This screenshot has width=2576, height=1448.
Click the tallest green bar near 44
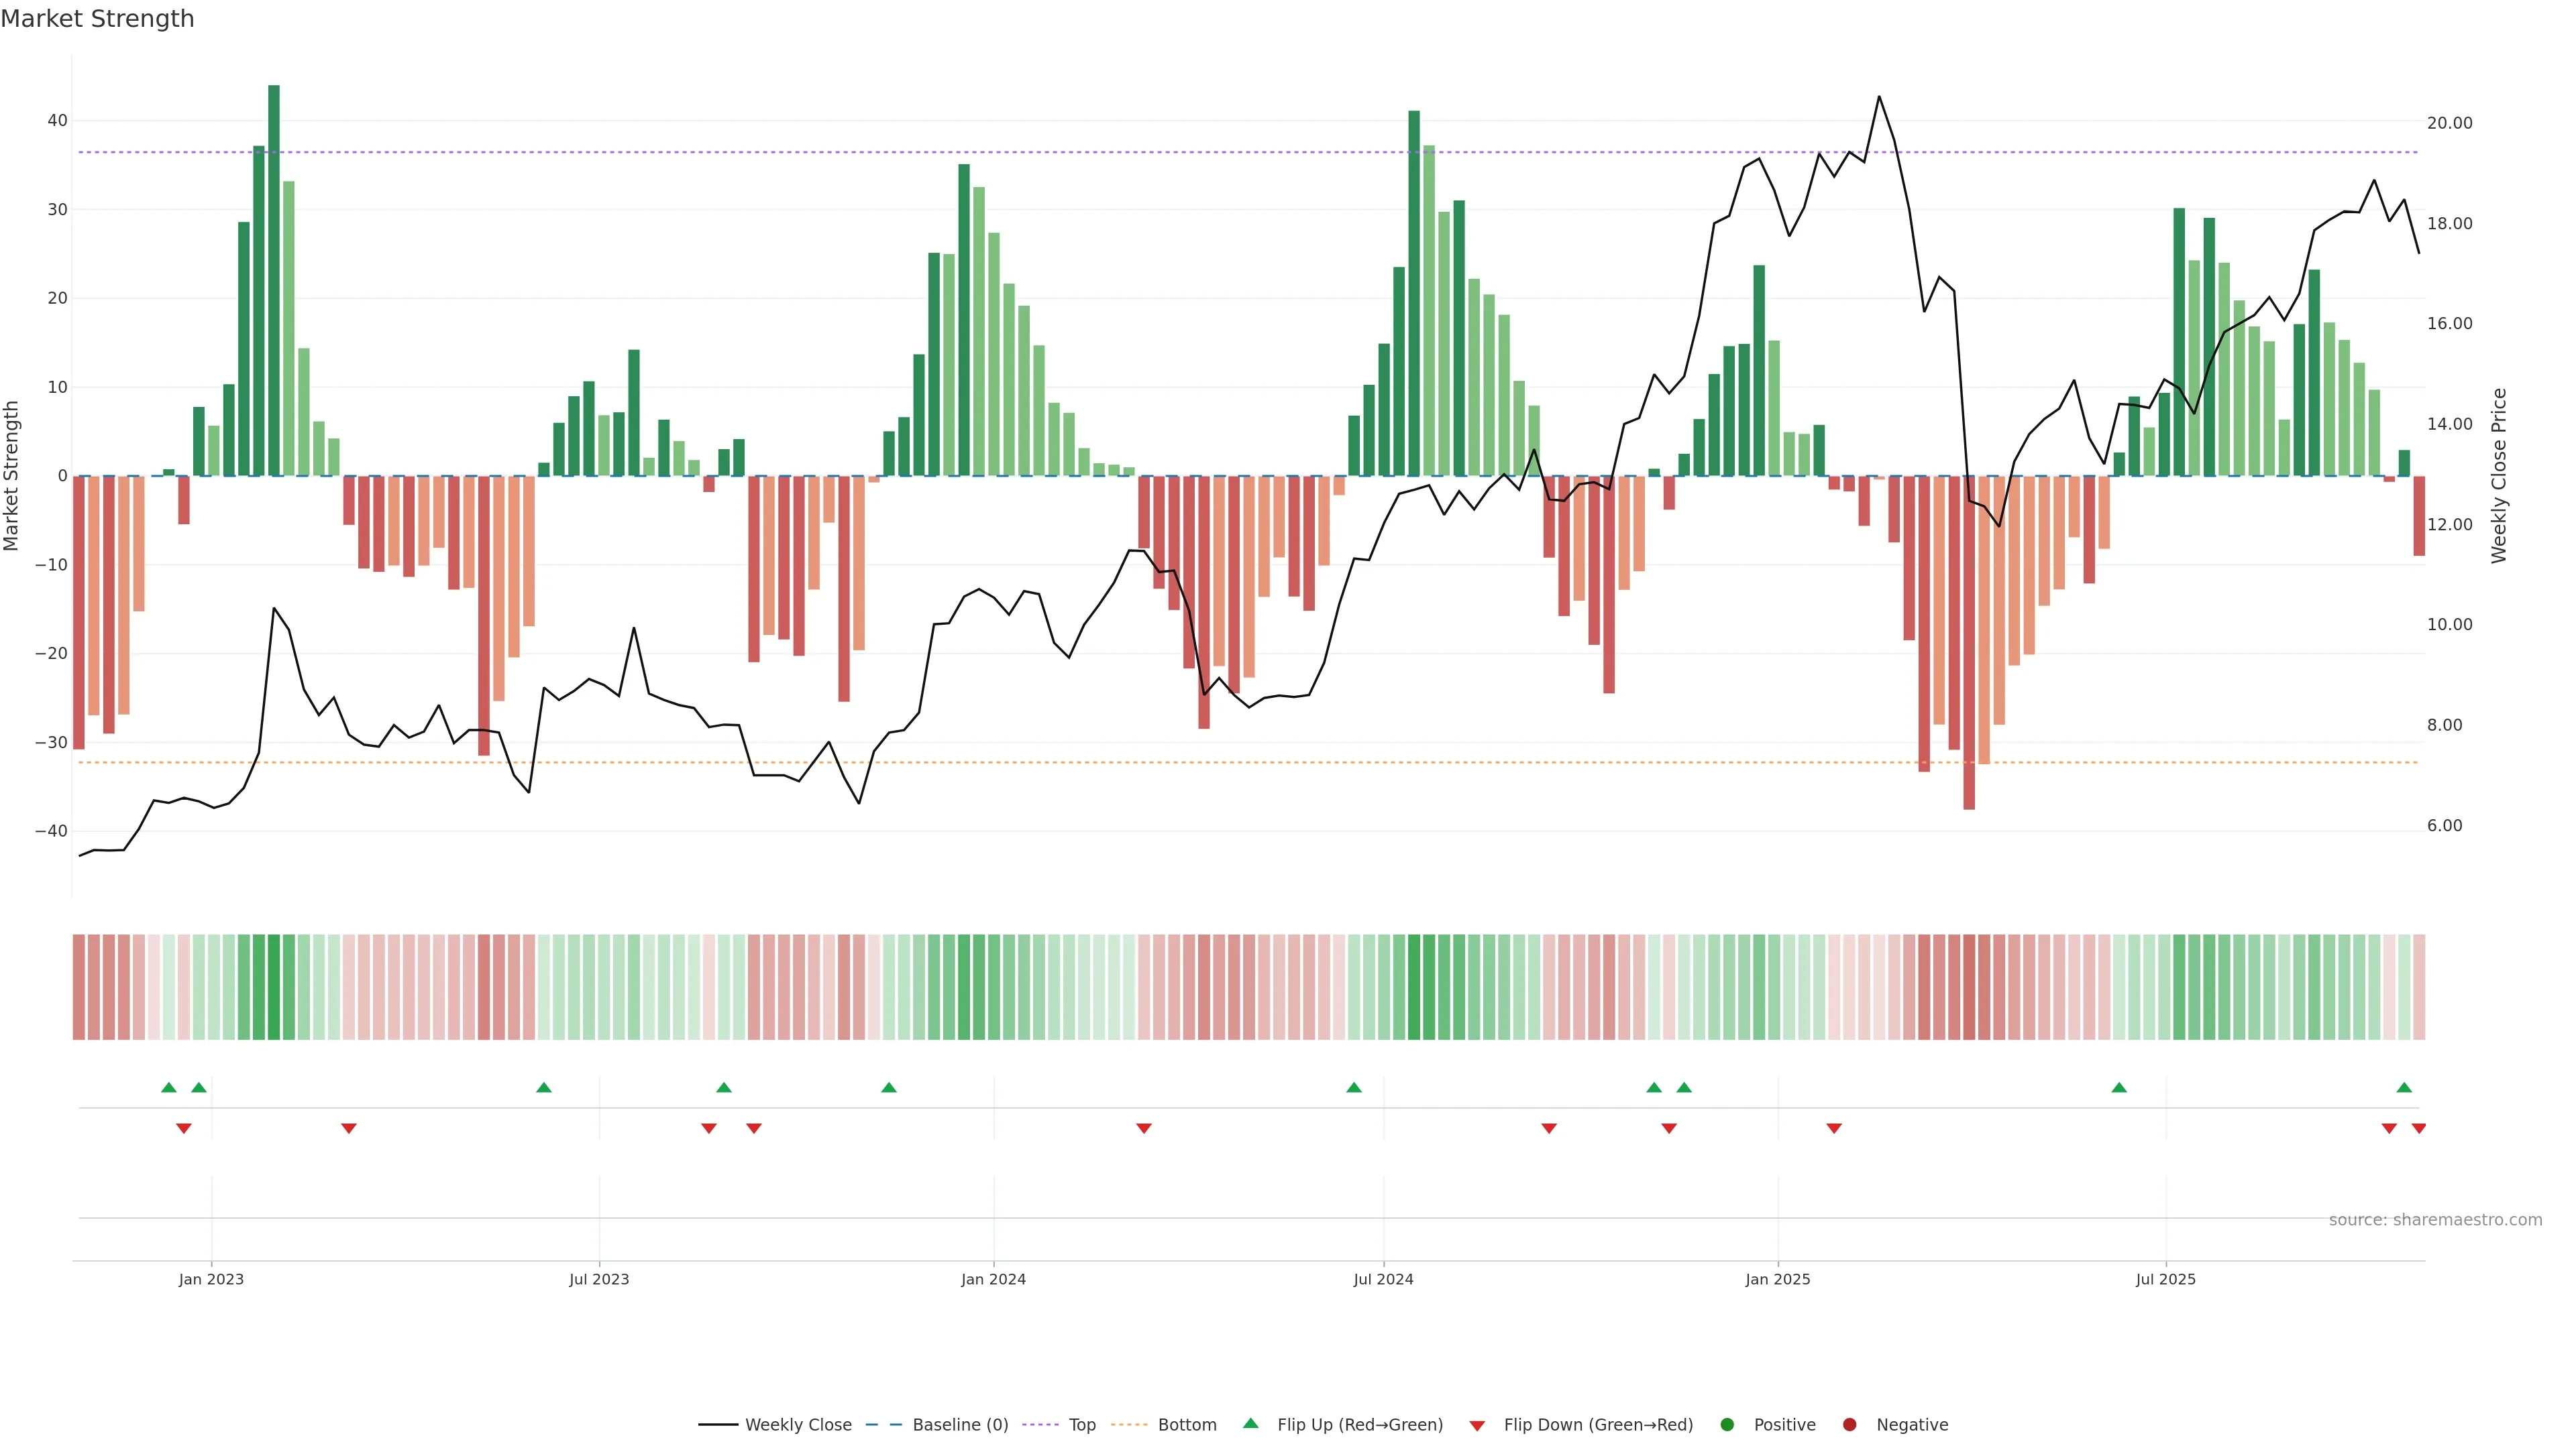pyautogui.click(x=274, y=280)
